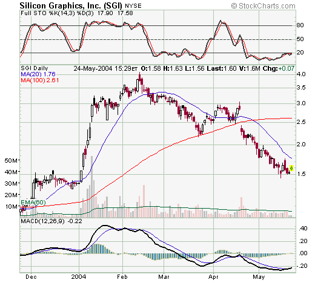Click the open price 'O:1.58'
The height and width of the screenshot is (283, 315).
coord(151,68)
